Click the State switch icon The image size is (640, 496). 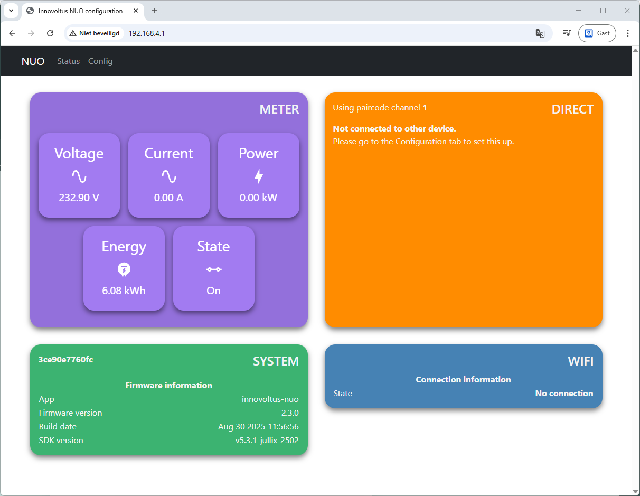[x=214, y=269]
